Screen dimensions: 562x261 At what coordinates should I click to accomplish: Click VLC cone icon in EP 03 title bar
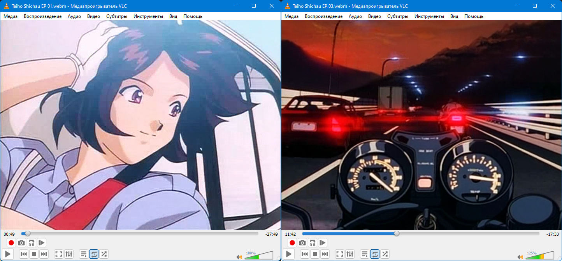[x=288, y=6]
